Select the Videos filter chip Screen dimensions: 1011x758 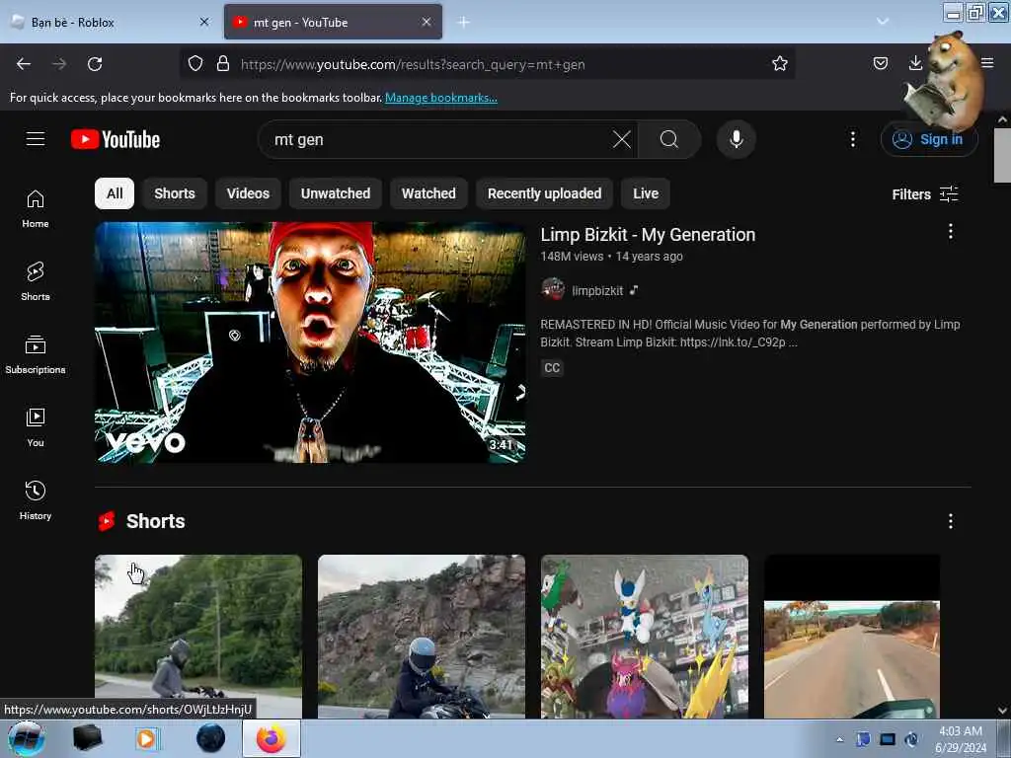[x=248, y=193]
